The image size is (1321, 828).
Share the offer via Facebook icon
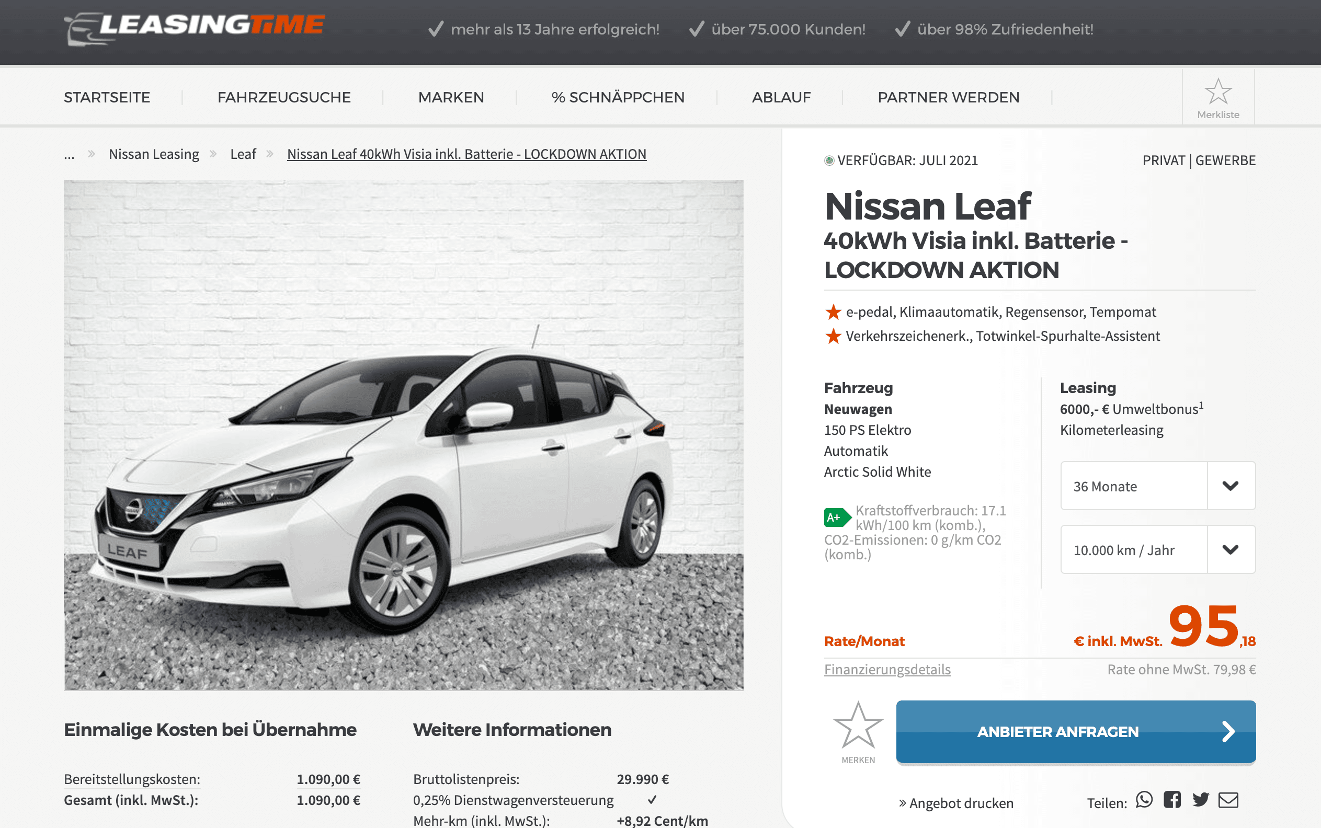(x=1172, y=800)
